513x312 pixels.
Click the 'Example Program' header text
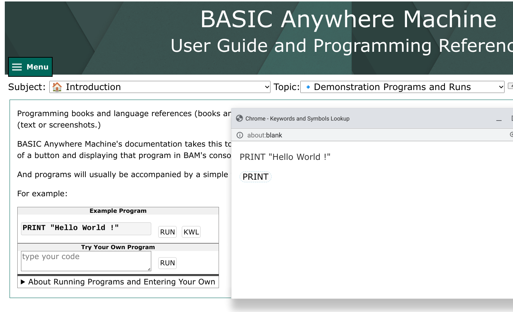(x=118, y=211)
